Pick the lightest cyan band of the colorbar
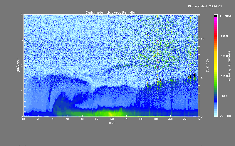The width and height of the screenshot is (235, 146). tap(216, 115)
